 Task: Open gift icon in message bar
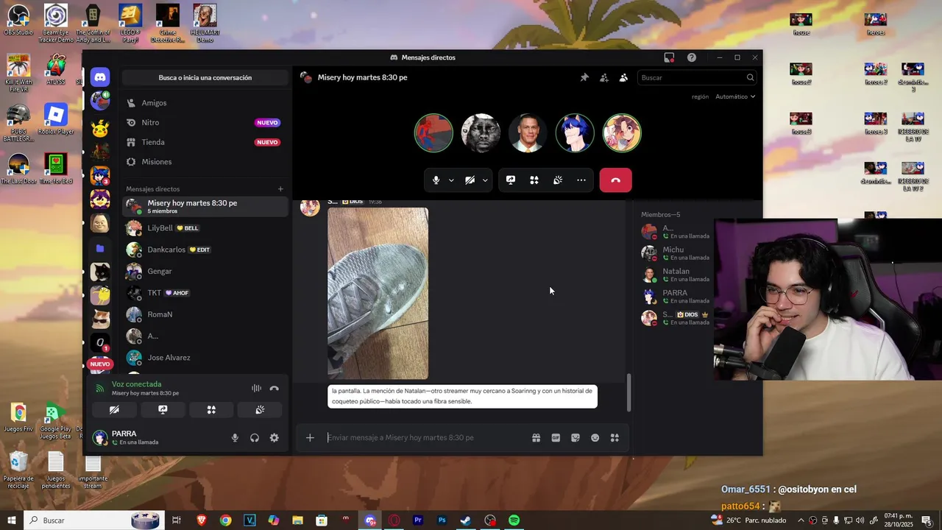tap(536, 437)
